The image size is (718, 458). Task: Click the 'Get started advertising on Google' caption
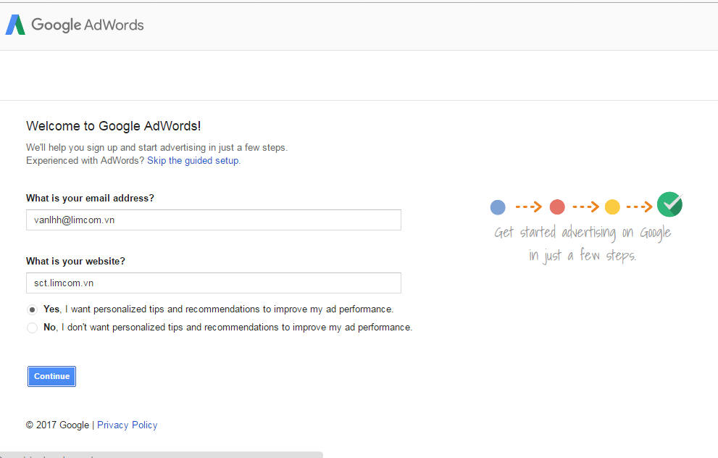[x=583, y=233]
